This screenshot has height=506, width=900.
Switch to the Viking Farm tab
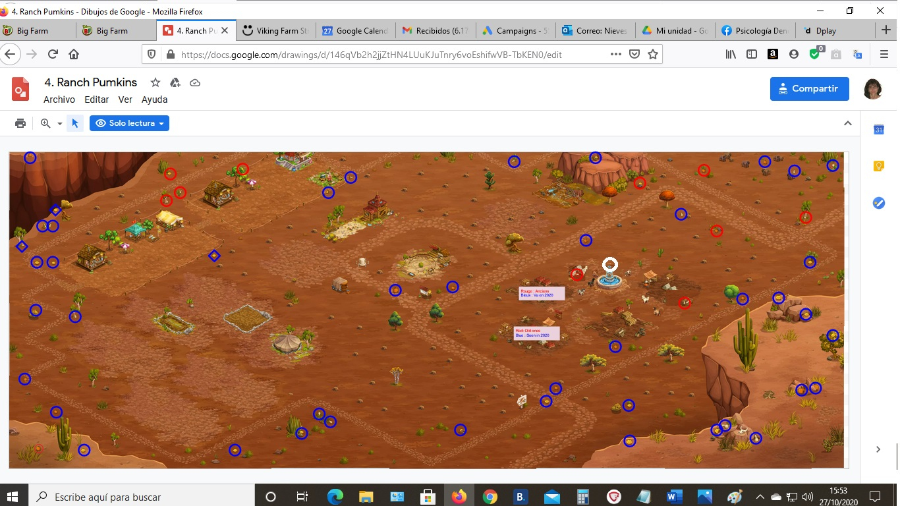coord(276,30)
